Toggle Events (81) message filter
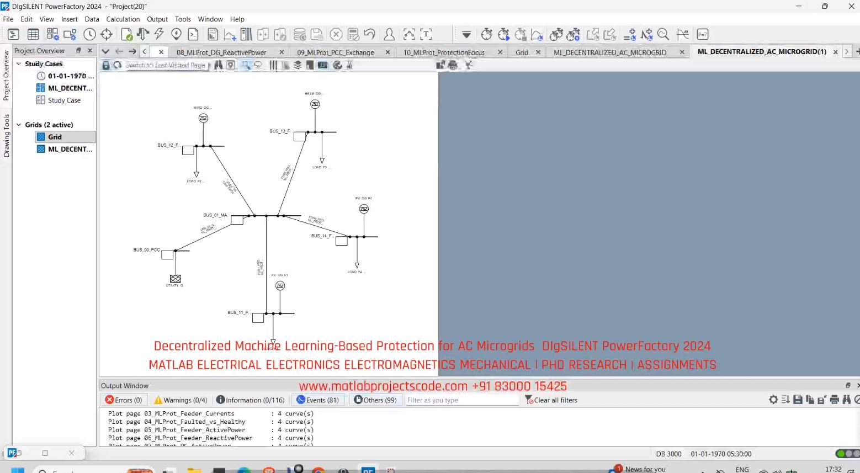Image resolution: width=860 pixels, height=473 pixels. (x=317, y=400)
